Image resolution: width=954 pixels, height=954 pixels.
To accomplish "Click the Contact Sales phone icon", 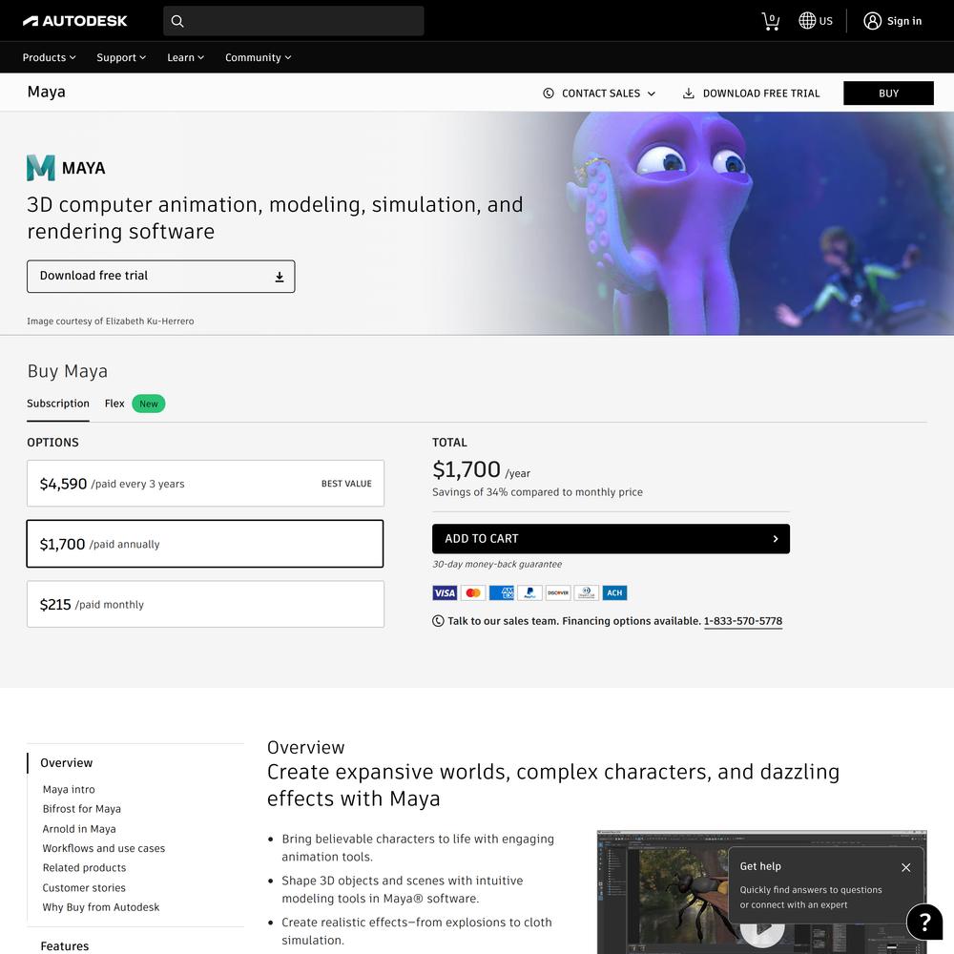I will 549,93.
